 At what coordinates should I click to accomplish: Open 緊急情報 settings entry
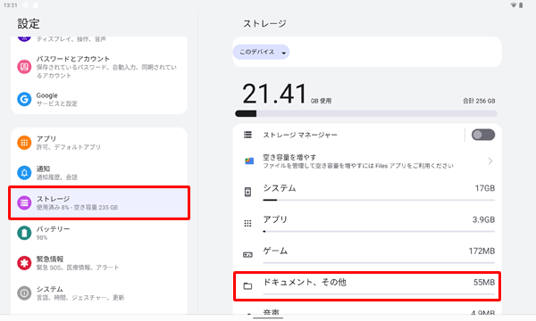coord(99,263)
